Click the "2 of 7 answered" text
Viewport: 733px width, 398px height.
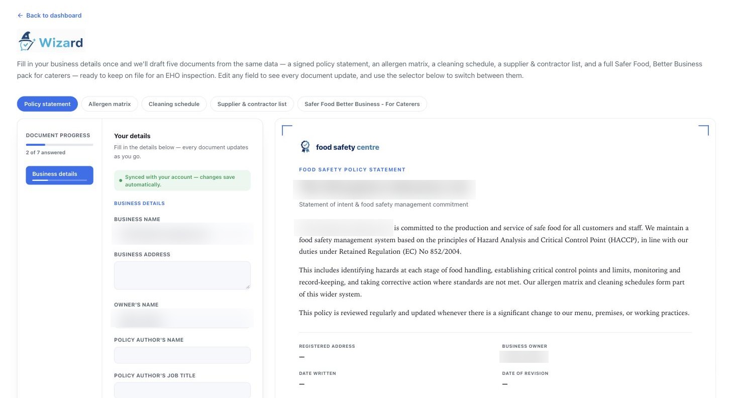click(x=46, y=153)
